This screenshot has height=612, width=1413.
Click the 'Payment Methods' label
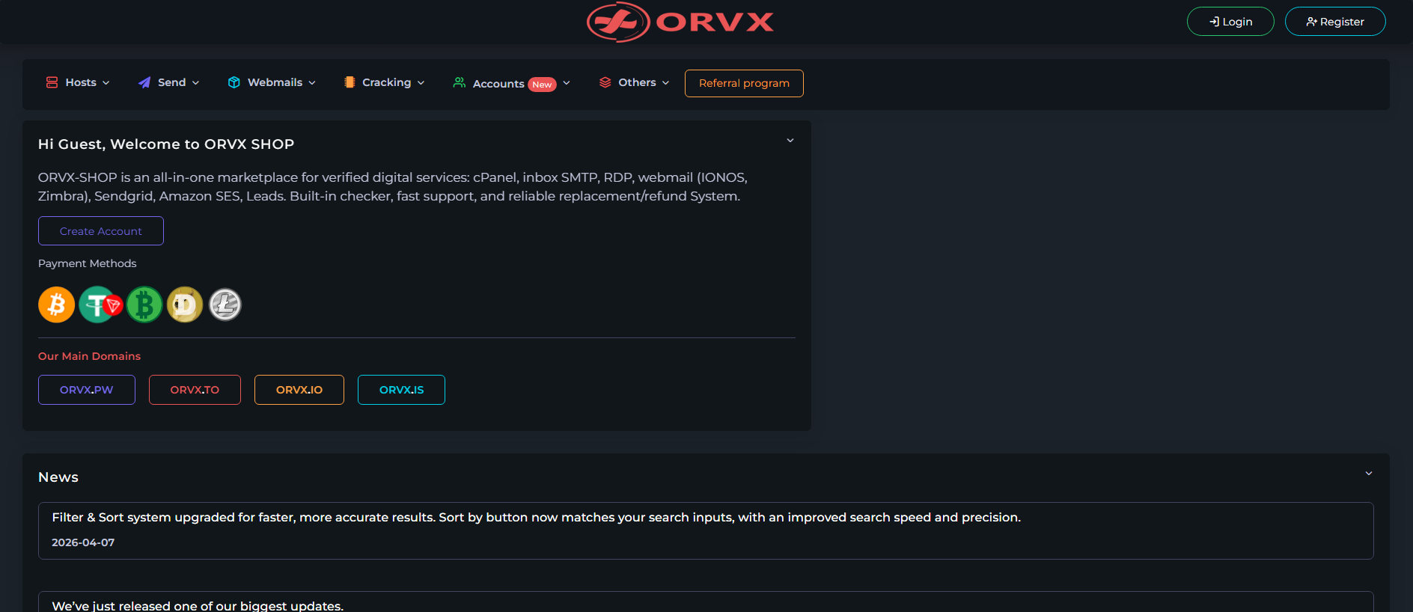(x=87, y=263)
